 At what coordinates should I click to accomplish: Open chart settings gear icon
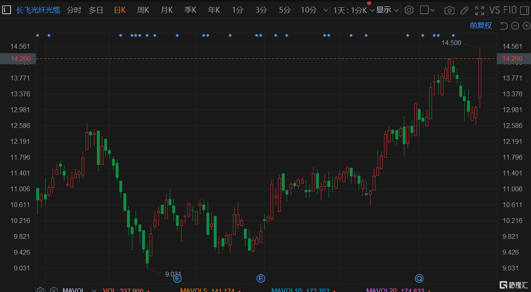(x=409, y=10)
